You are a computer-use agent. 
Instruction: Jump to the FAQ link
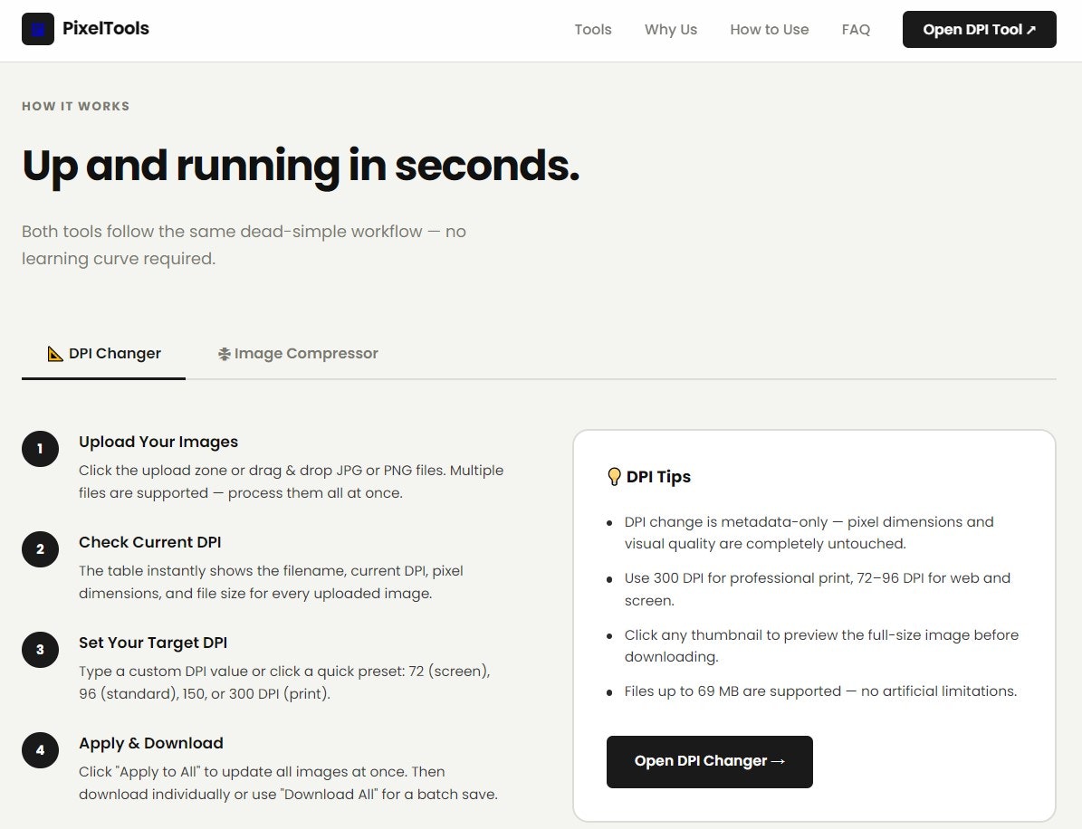[856, 30]
